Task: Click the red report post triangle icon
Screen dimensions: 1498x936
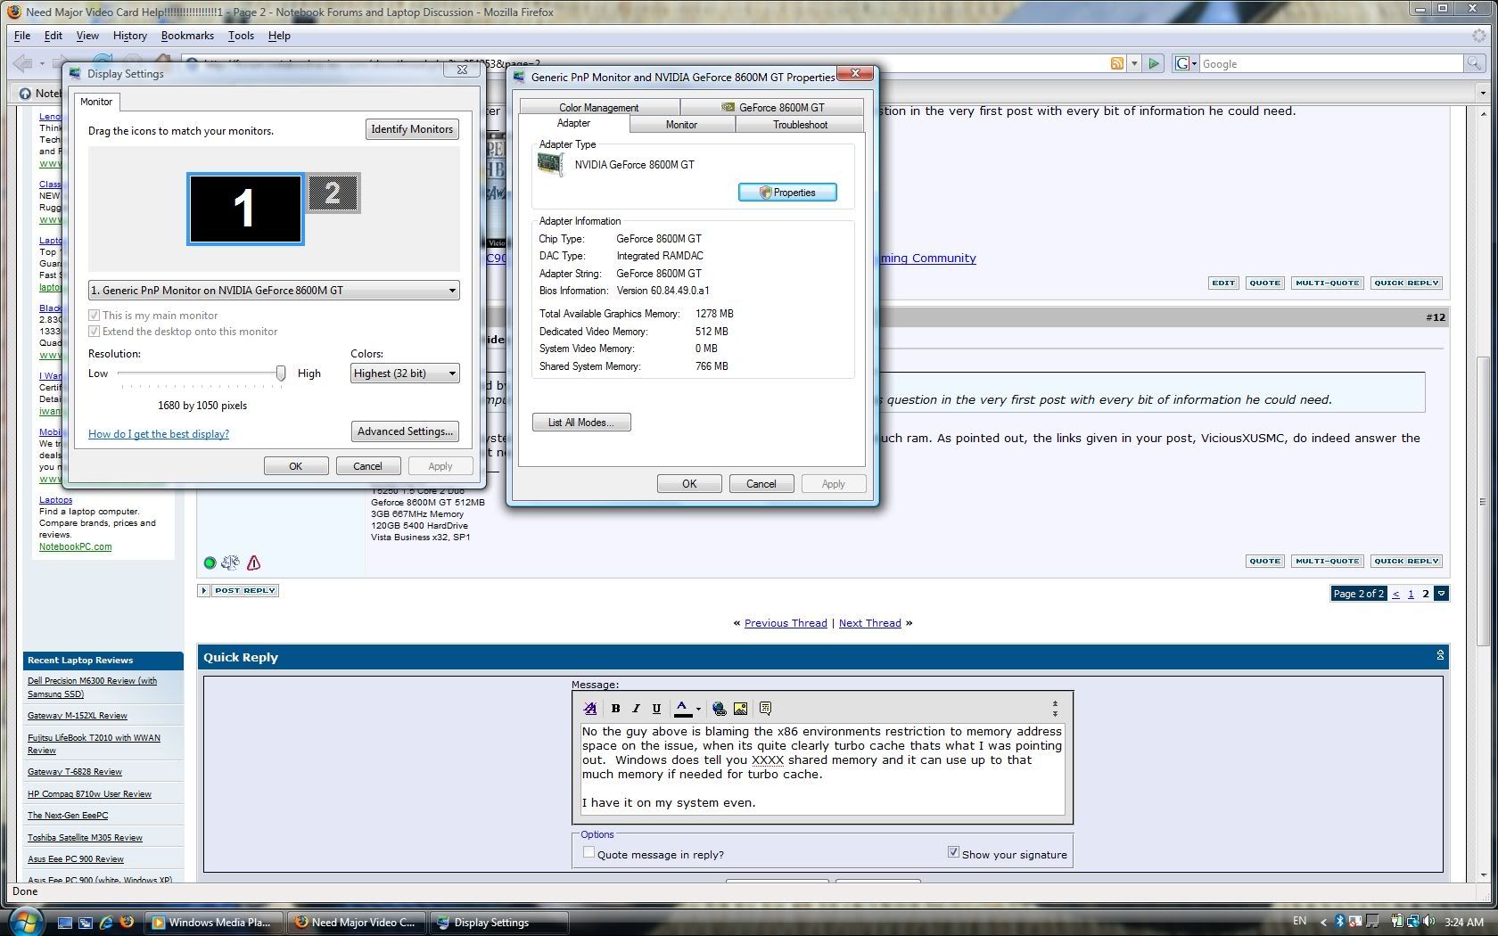Action: coord(254,562)
